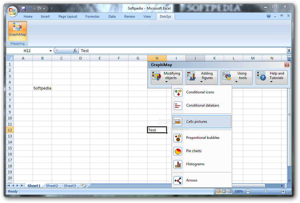Select the Cells pictures icon
Image resolution: width=300 pixels, height=203 pixels.
point(178,122)
